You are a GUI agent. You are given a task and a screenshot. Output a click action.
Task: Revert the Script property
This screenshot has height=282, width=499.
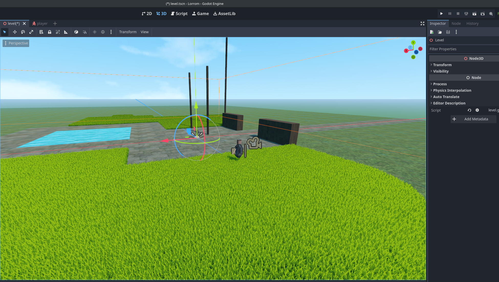pos(469,110)
